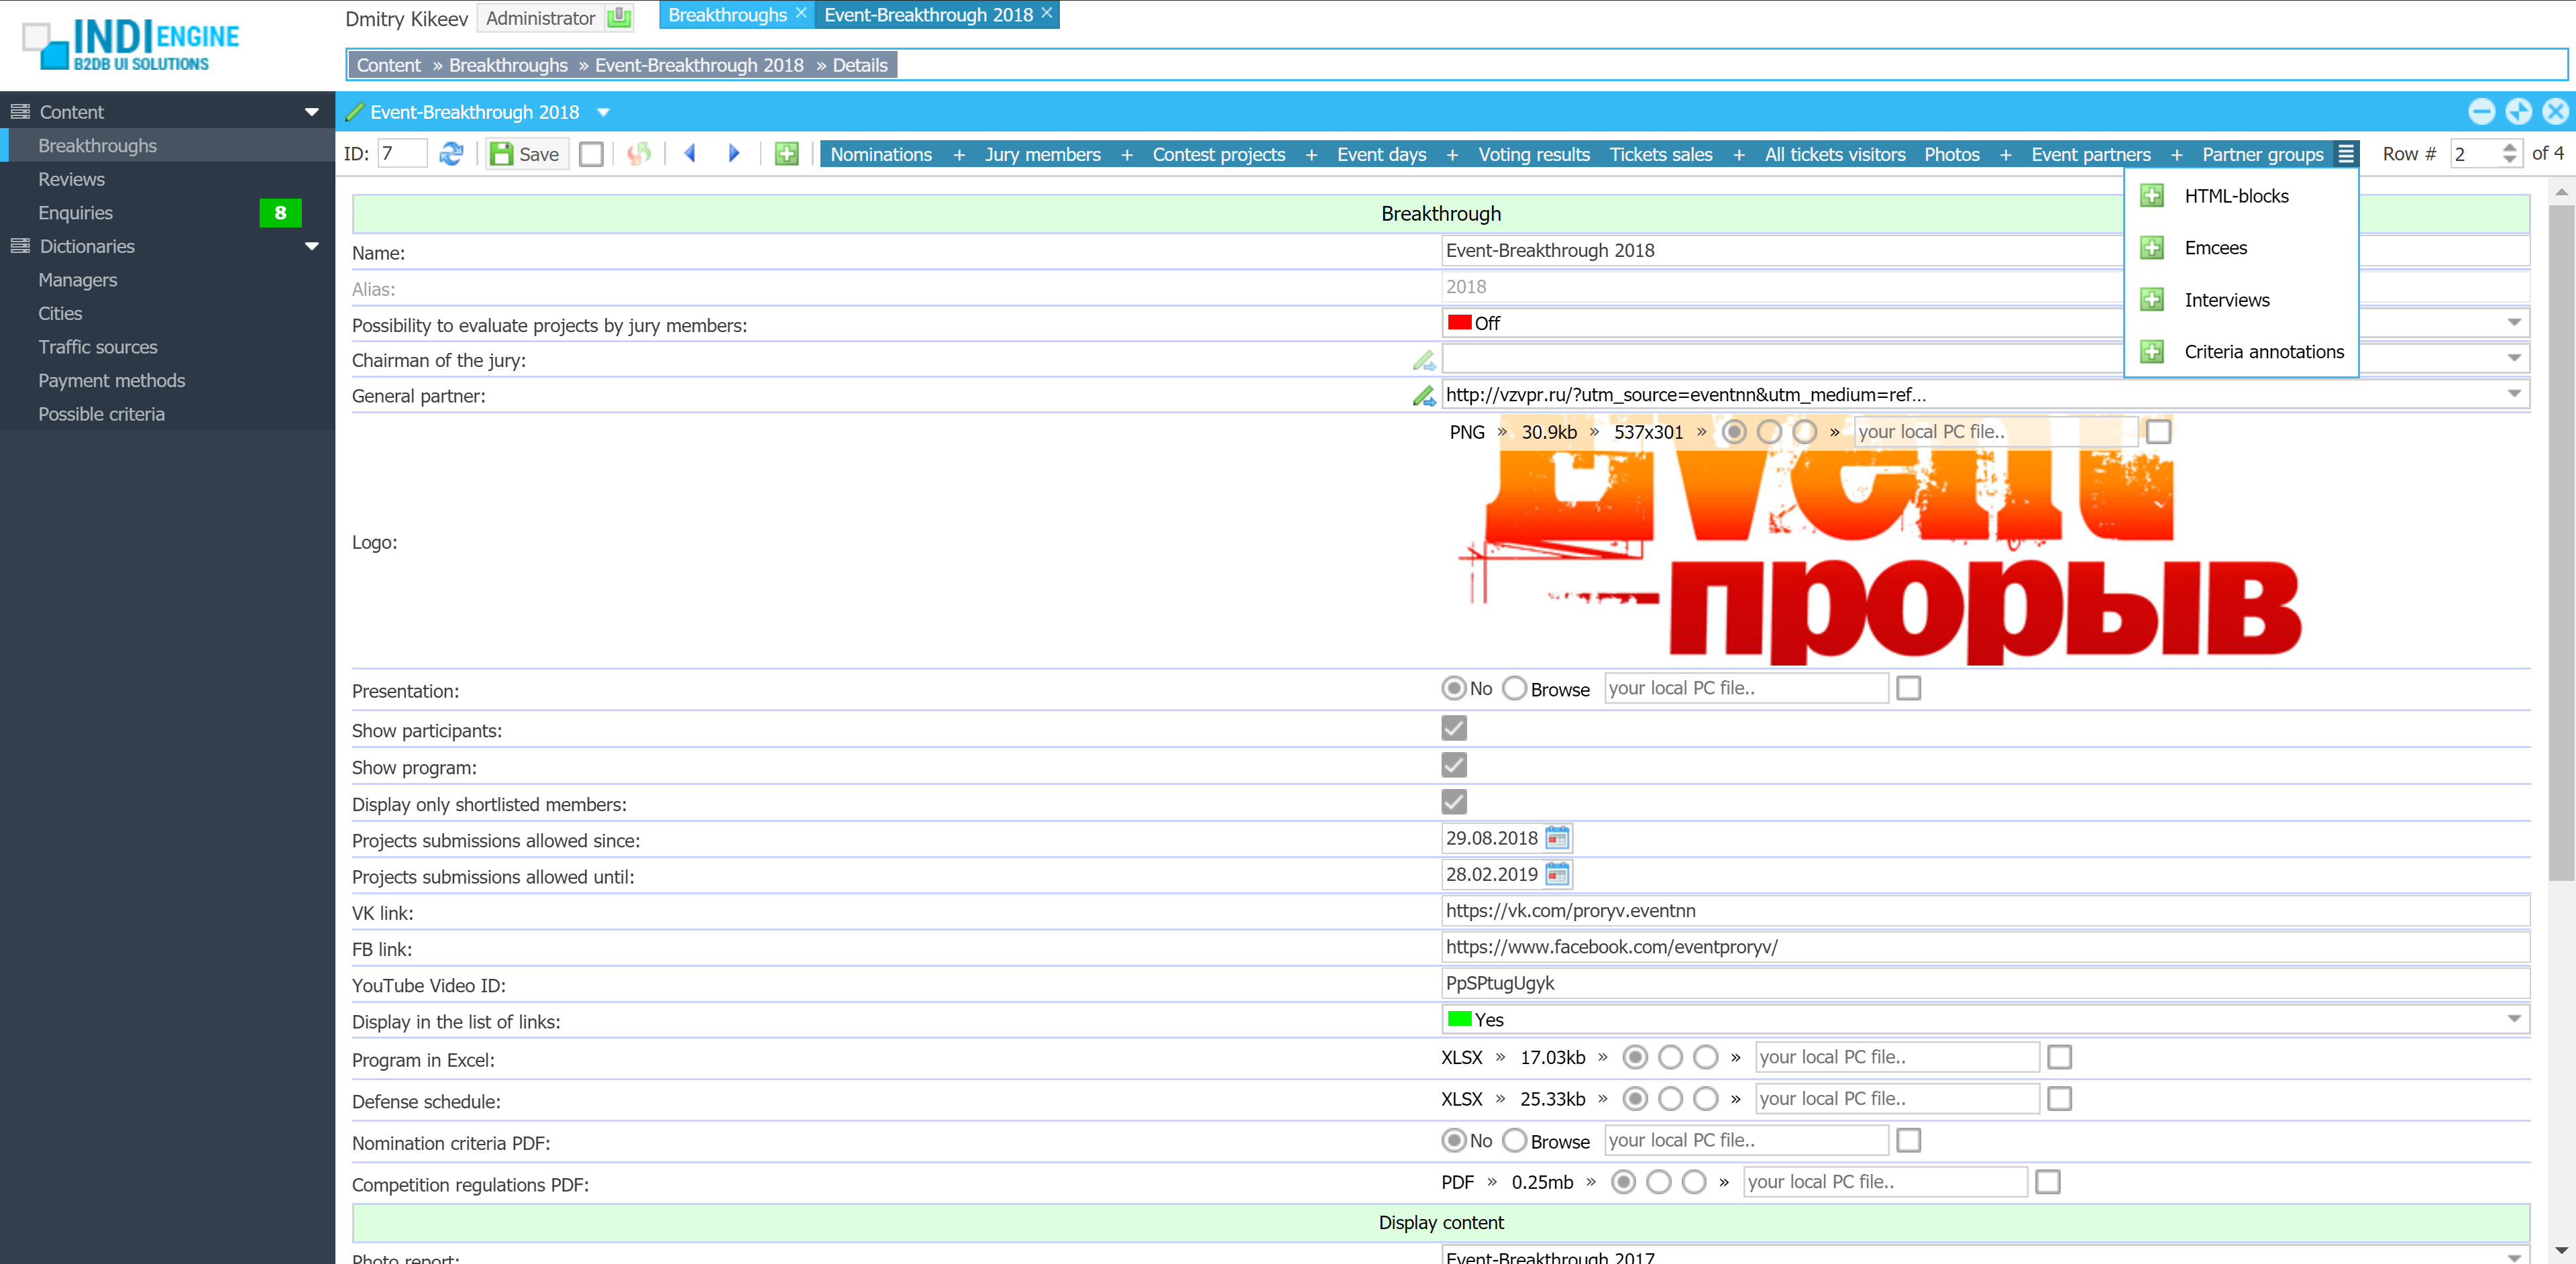
Task: Toggle the Show participants checkbox
Action: [1454, 729]
